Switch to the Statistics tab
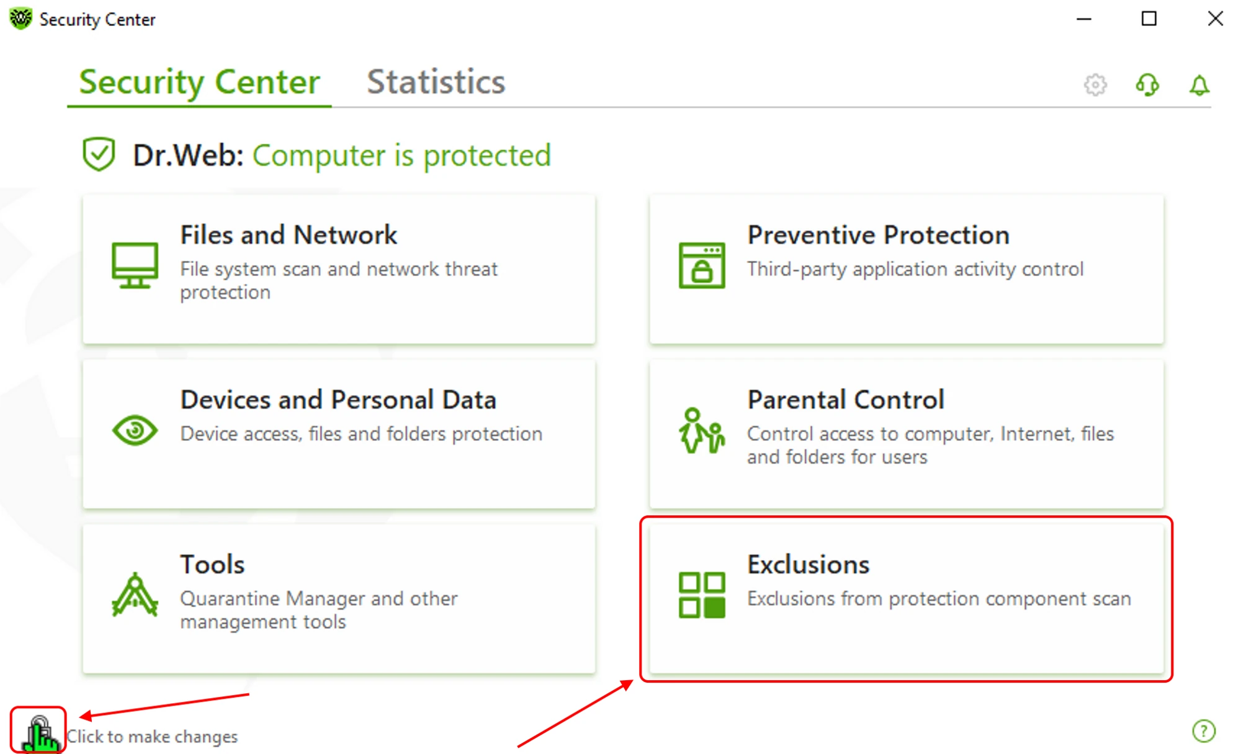 [436, 82]
